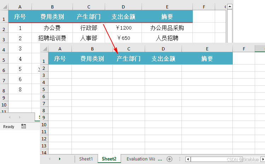
Task: Select row 13 header in Sheet2 window
Action: click(x=44, y=146)
